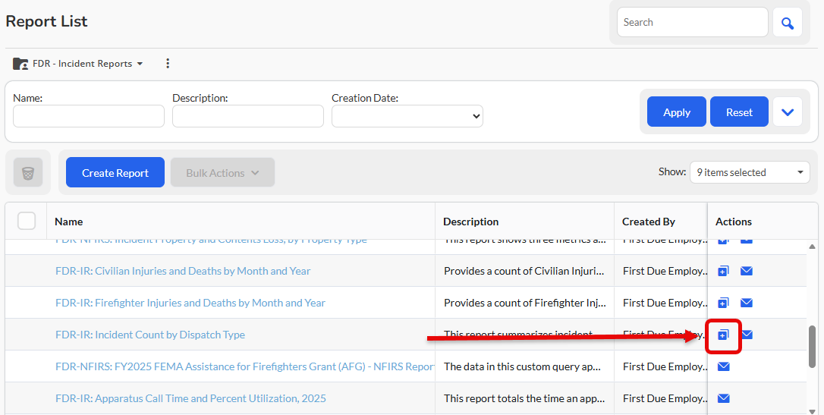The height and width of the screenshot is (415, 824).
Task: Click the Name filter input field
Action: click(x=89, y=116)
